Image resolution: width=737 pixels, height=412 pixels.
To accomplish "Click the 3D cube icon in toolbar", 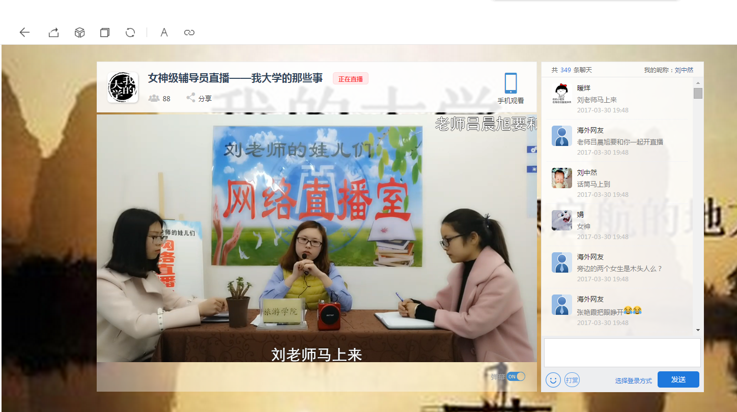I will point(79,33).
